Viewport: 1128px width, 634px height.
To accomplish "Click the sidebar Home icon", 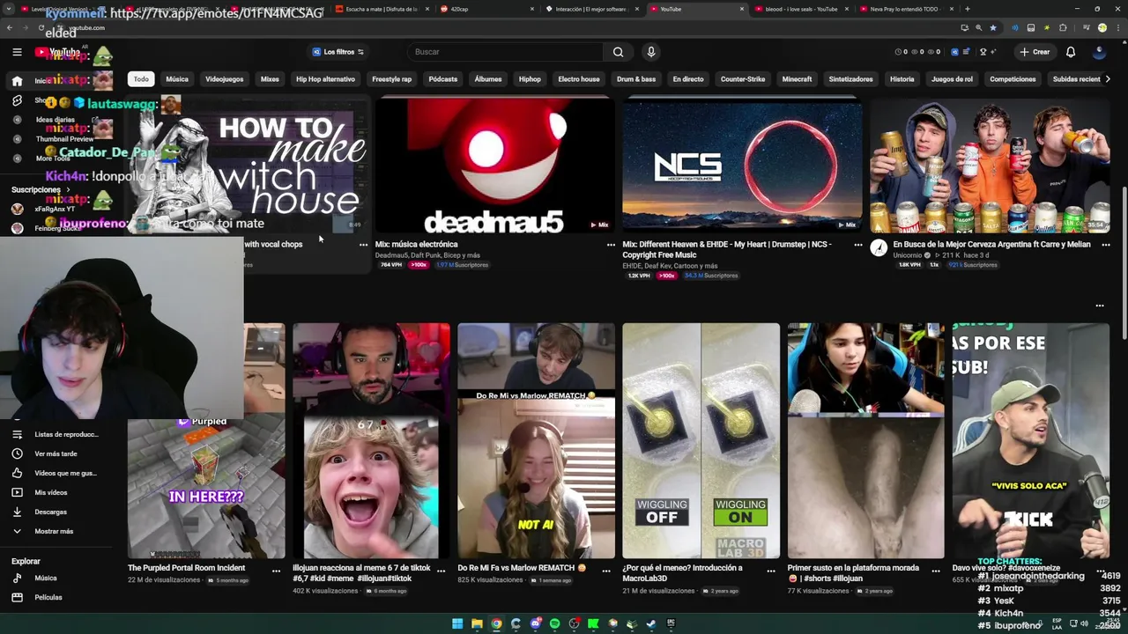I will [17, 81].
